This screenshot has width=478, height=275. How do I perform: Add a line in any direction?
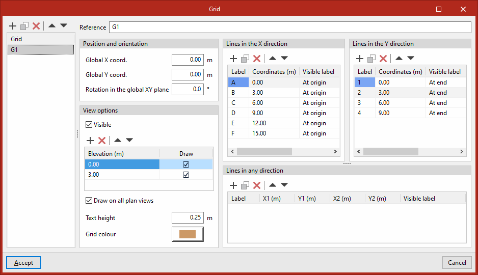pyautogui.click(x=233, y=185)
